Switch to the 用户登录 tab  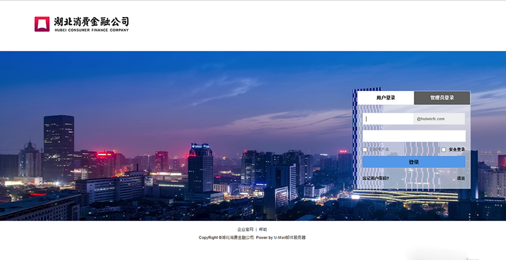[x=386, y=98]
